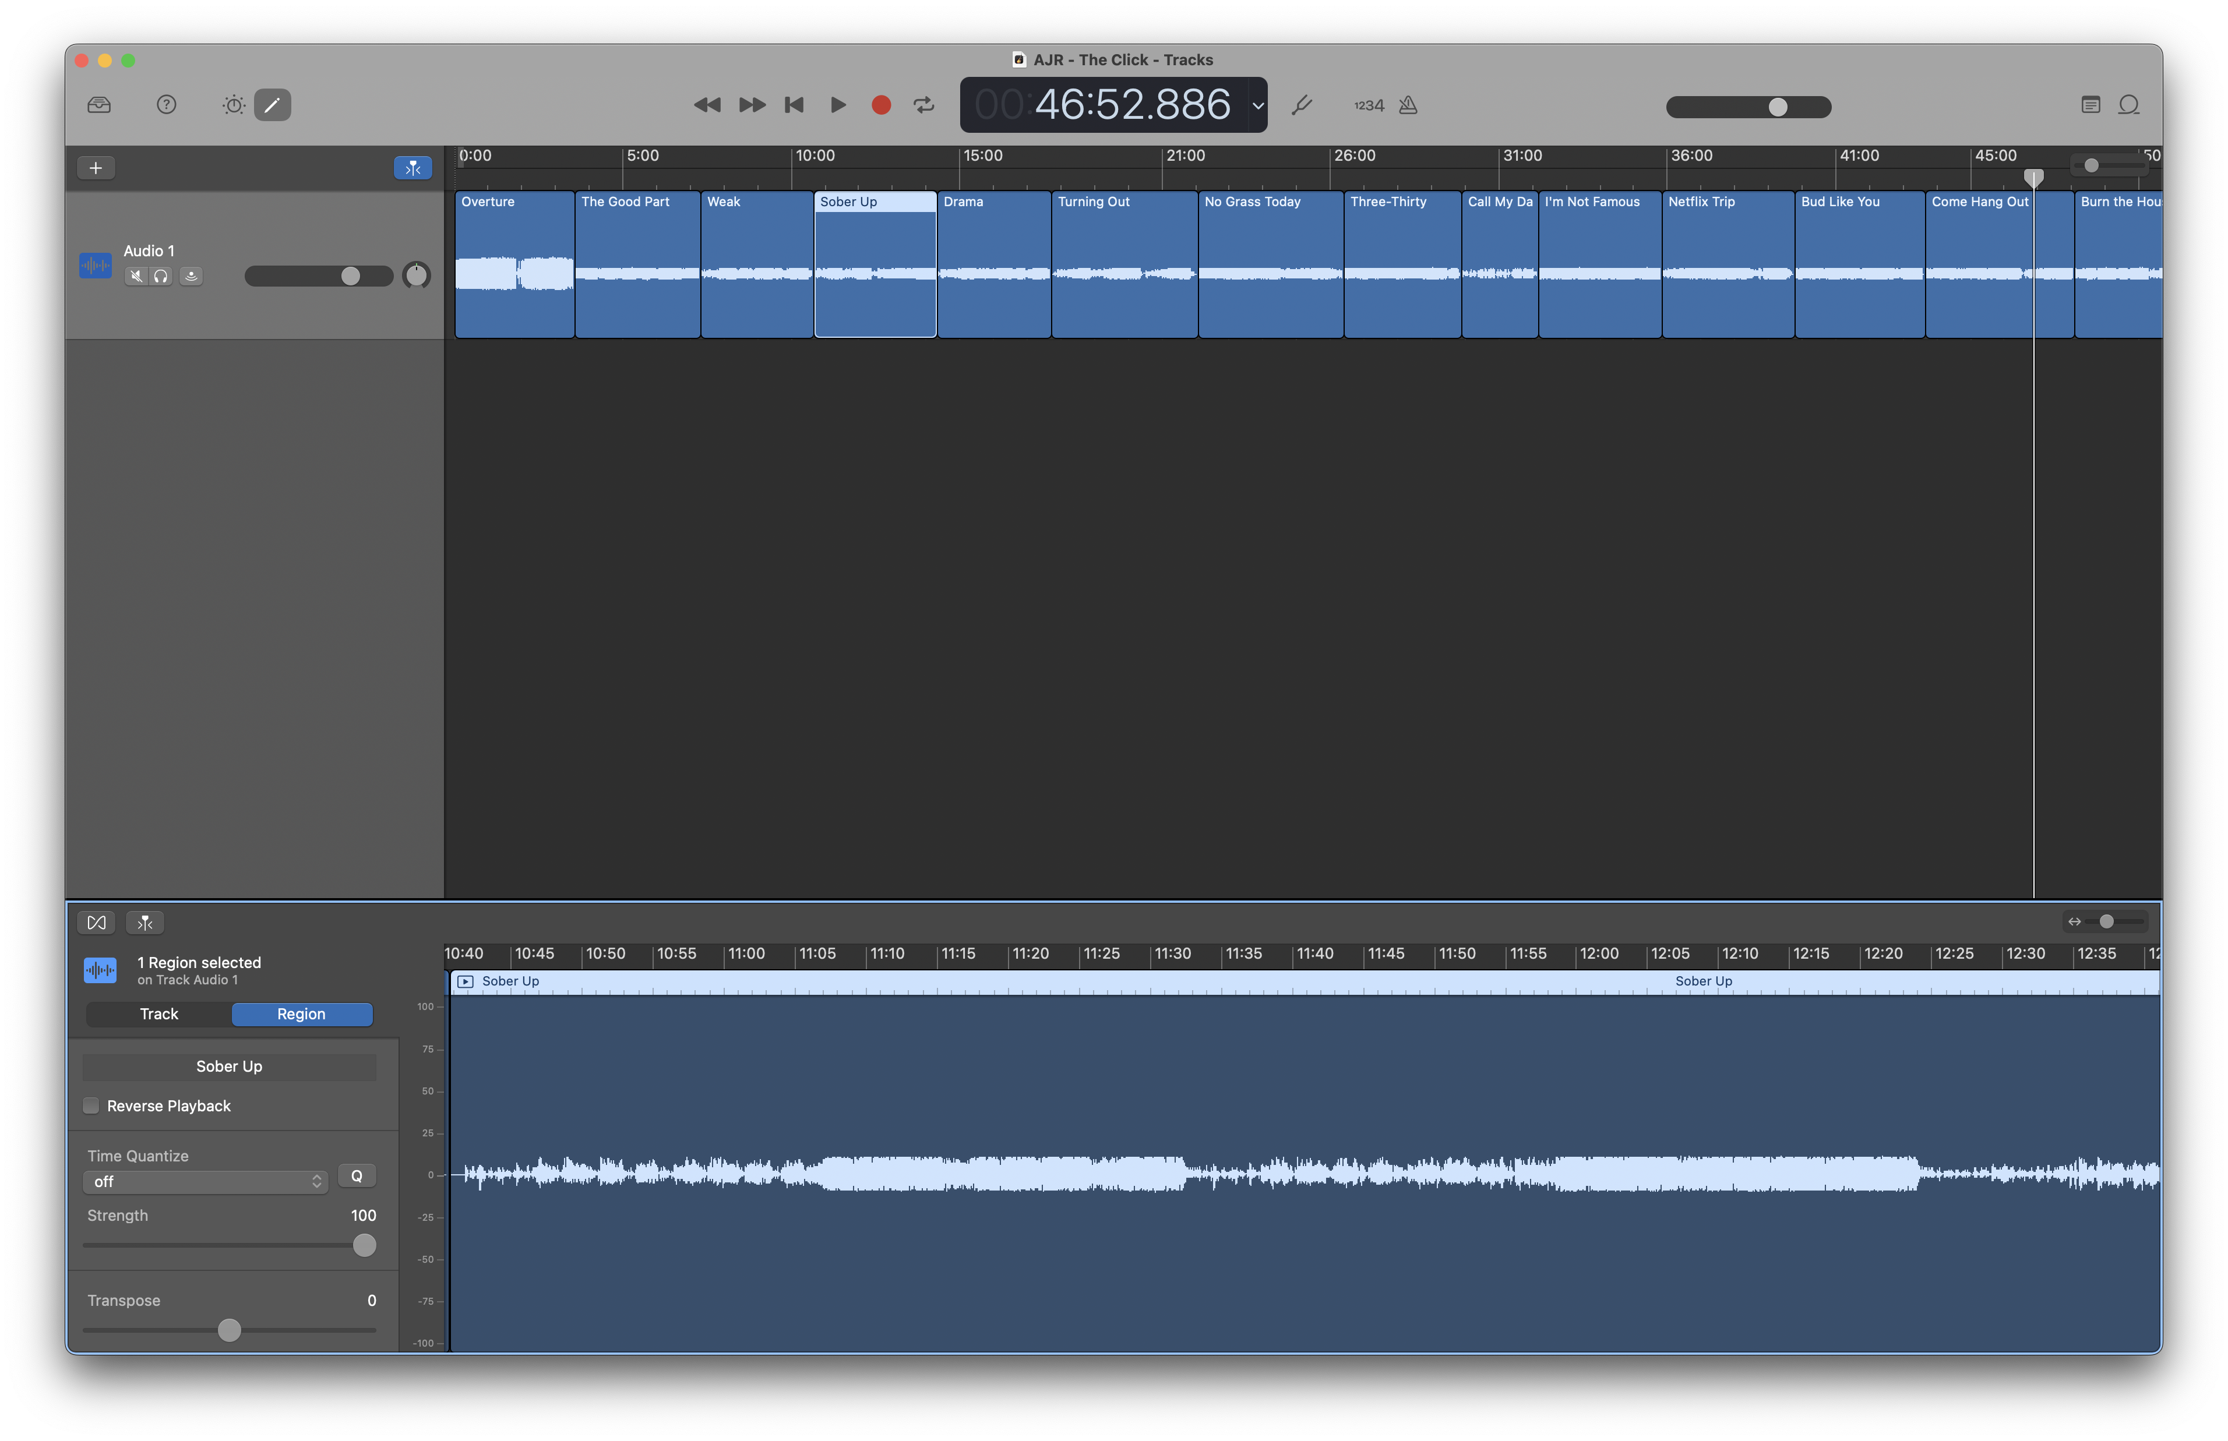Mute the Audio 1 track

click(x=136, y=276)
